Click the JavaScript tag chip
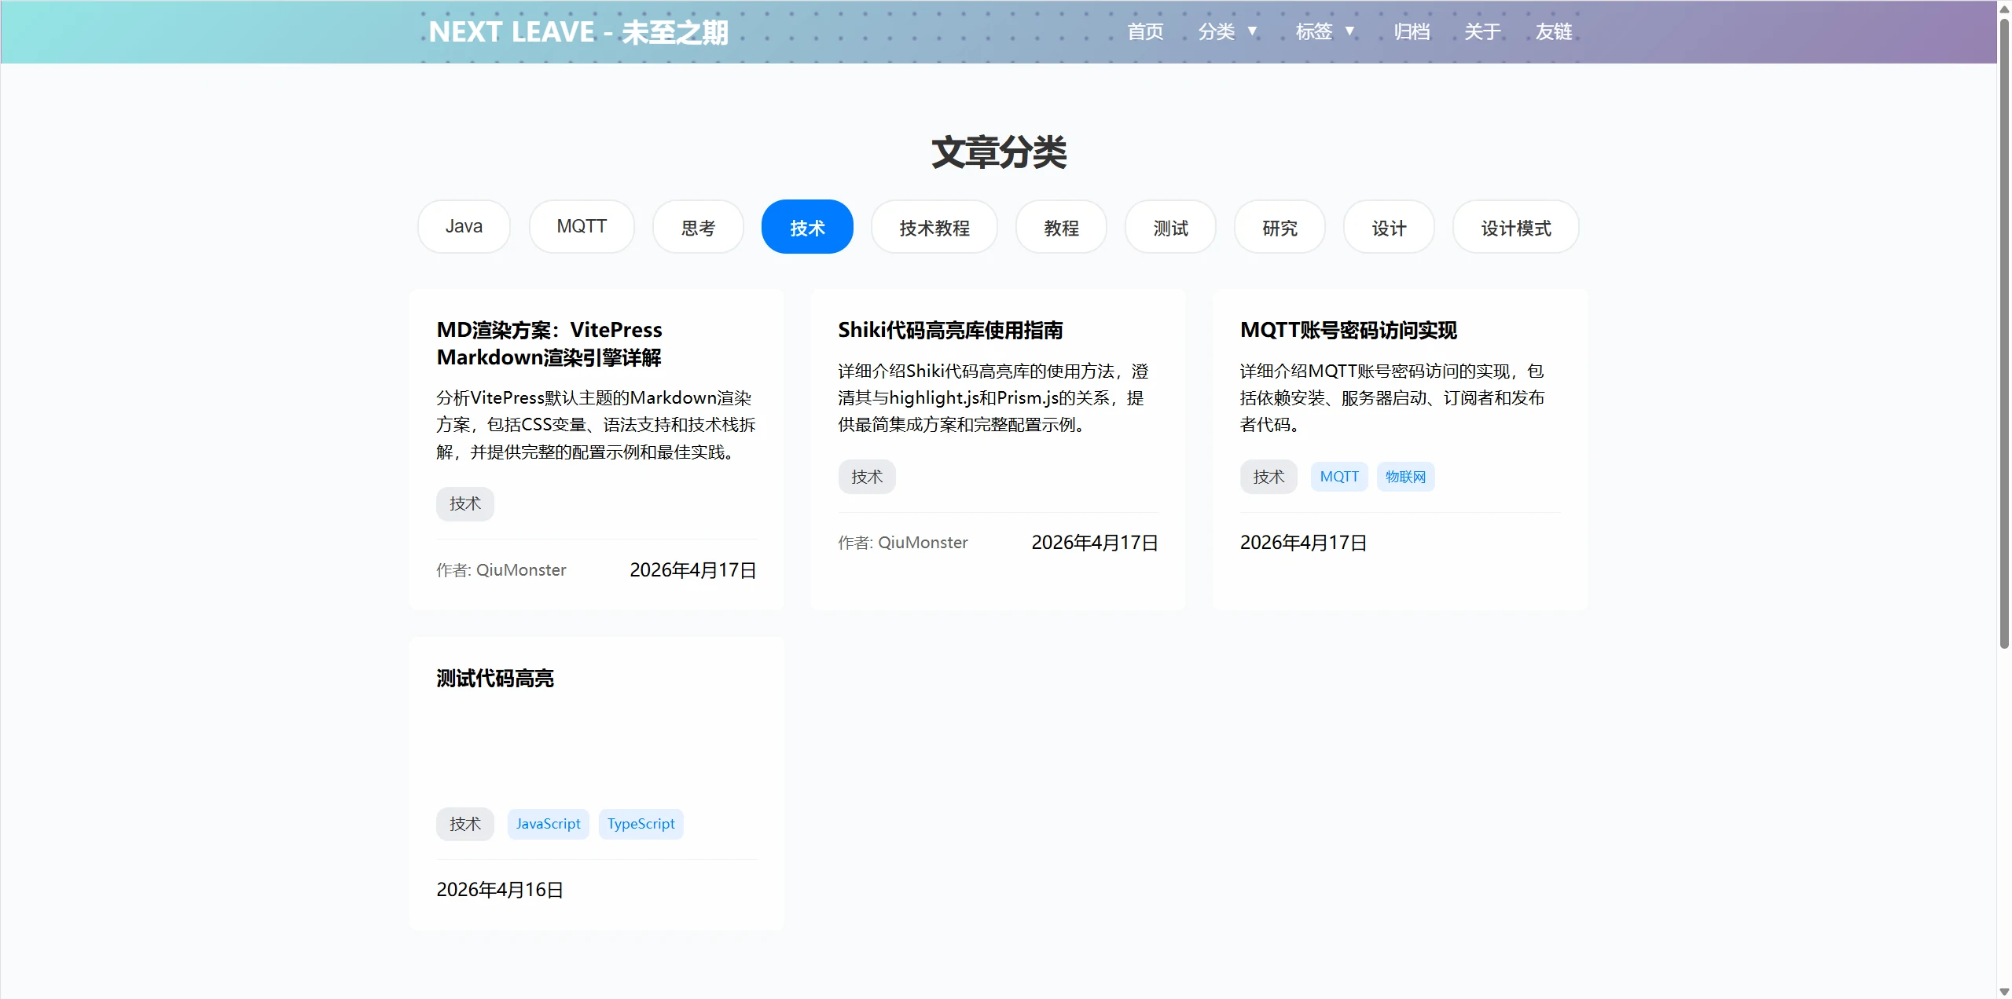 tap(549, 824)
